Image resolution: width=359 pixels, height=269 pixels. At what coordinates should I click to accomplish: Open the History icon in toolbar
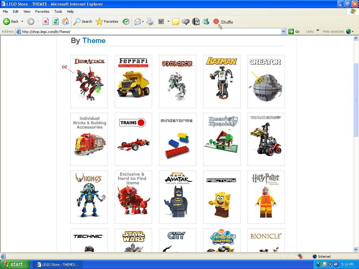(x=126, y=21)
